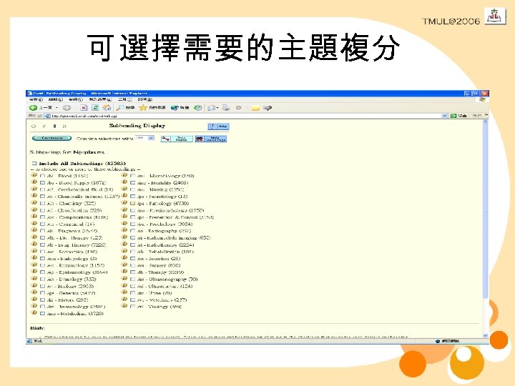Screen dimensions: 515x386
Task: Click the Nursing subheading label
Action: [x=161, y=189]
